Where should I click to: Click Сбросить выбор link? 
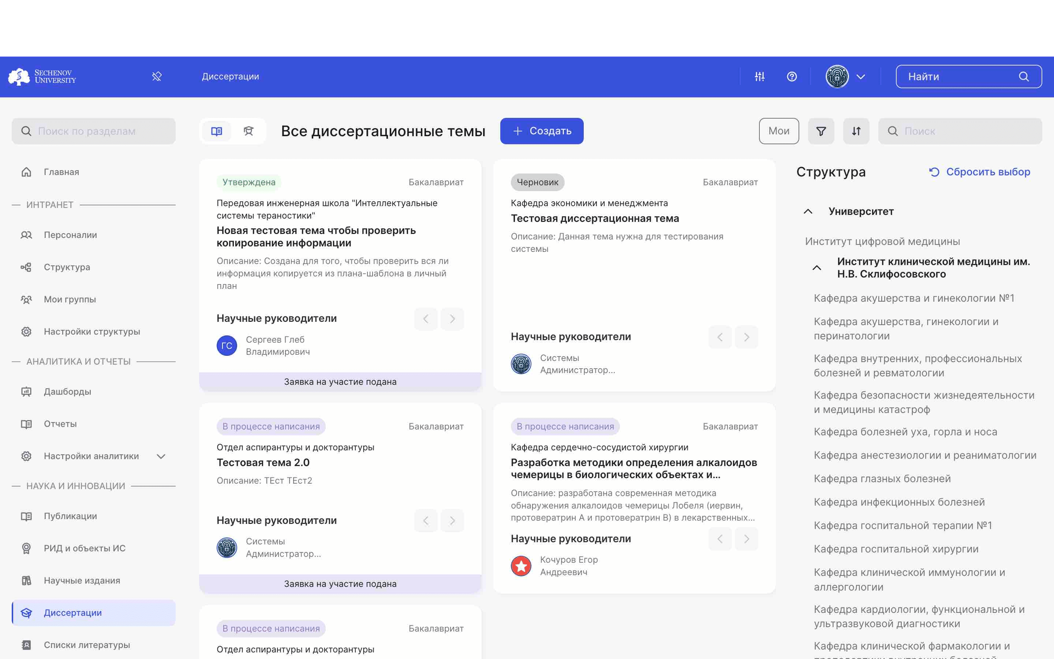pos(979,172)
